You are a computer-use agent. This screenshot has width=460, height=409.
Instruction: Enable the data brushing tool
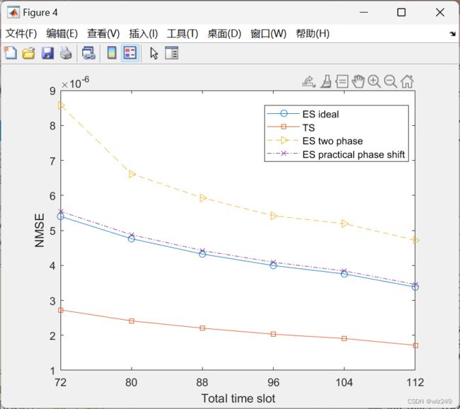[x=326, y=81]
